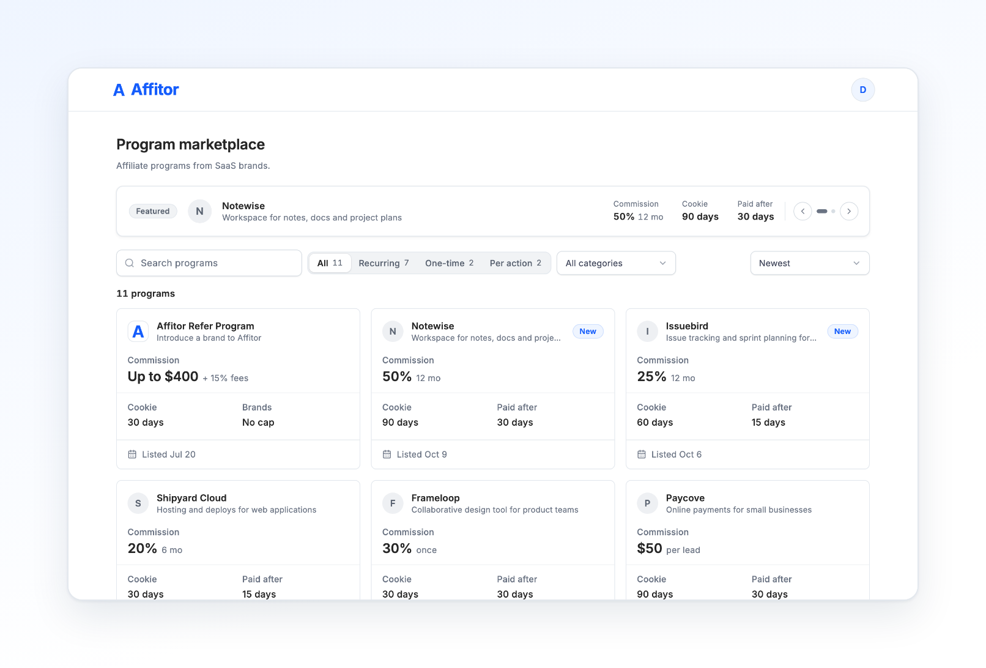Click the calendar icon beside Listed Jul 20
The height and width of the screenshot is (668, 986).
(132, 455)
